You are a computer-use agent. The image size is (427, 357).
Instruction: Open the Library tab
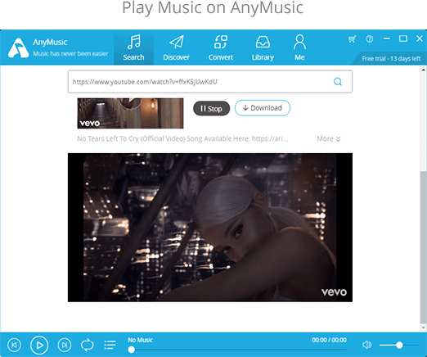[x=263, y=47]
